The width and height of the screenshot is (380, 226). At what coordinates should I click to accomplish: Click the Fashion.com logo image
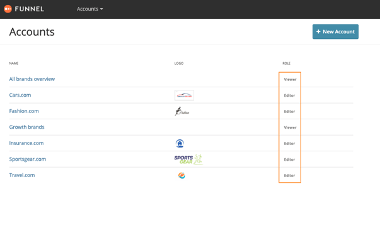coord(182,111)
